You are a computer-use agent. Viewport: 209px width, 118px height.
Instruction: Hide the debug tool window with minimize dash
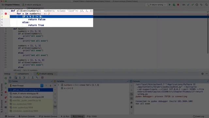click(207, 74)
